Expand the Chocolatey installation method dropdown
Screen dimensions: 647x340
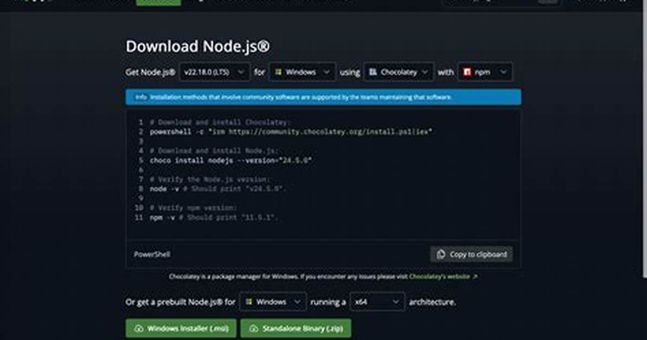click(399, 72)
